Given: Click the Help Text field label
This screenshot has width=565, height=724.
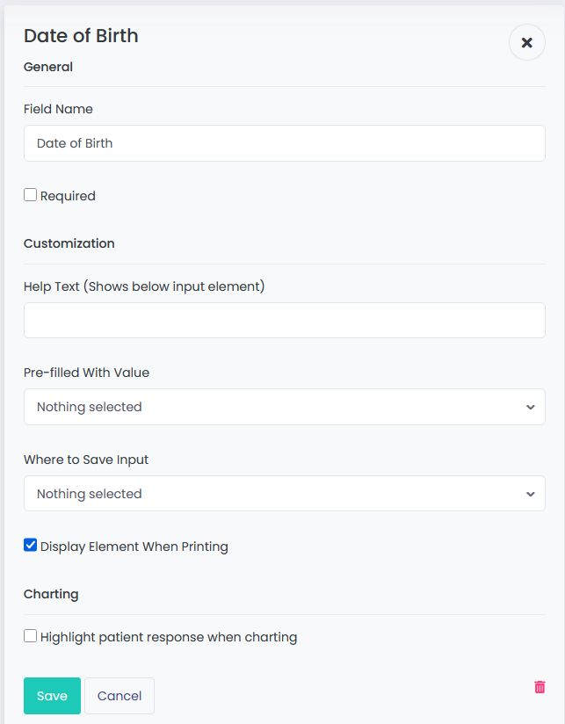Looking at the screenshot, I should [x=144, y=286].
